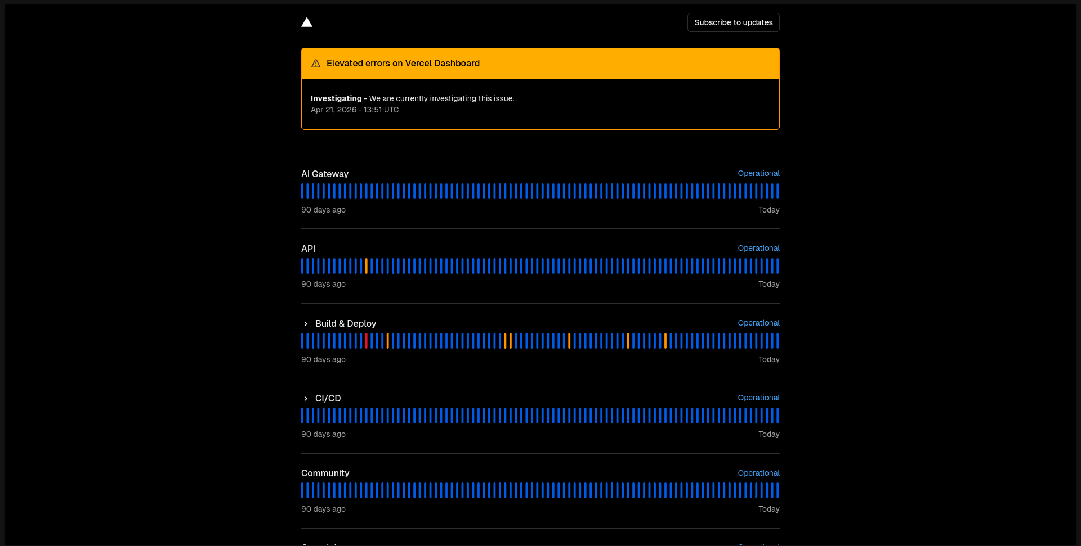Click "90 days ago" under Community
The width and height of the screenshot is (1081, 546).
(323, 509)
